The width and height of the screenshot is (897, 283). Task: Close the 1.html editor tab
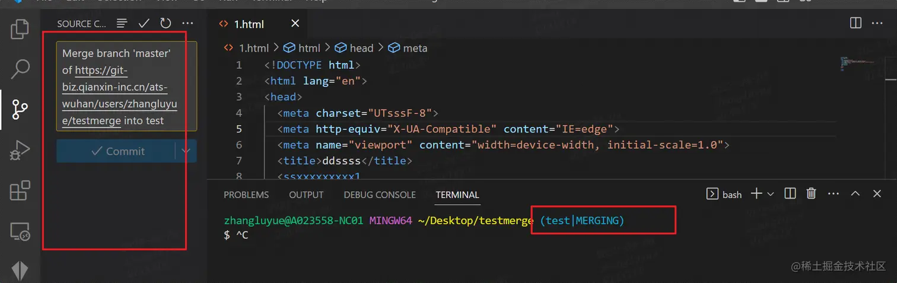click(295, 24)
